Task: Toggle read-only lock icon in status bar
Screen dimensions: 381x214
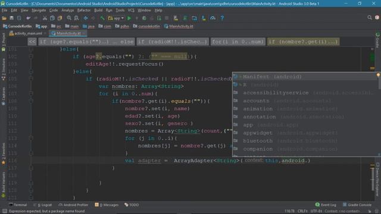Action: click(x=370, y=212)
